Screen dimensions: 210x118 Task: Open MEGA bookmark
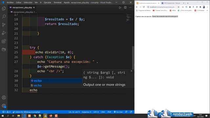click(173, 10)
